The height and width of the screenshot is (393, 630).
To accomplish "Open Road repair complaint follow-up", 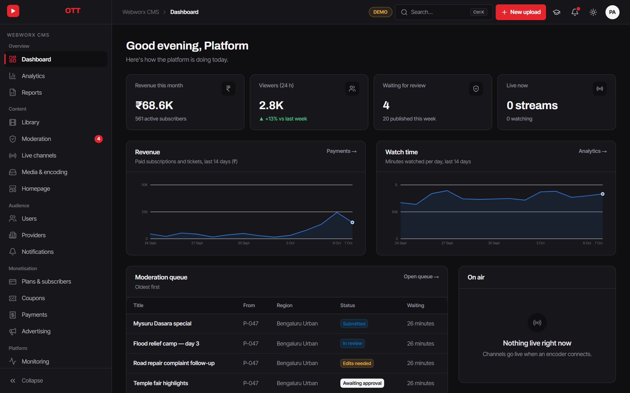I will (287, 363).
